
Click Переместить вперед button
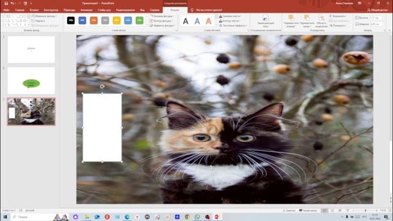290,21
